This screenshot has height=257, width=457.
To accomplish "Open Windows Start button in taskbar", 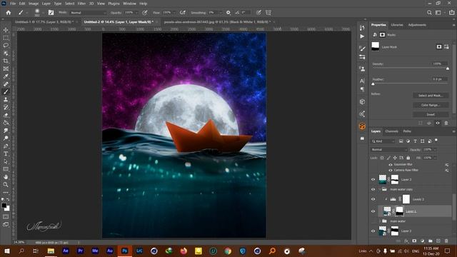I will click(x=7, y=251).
